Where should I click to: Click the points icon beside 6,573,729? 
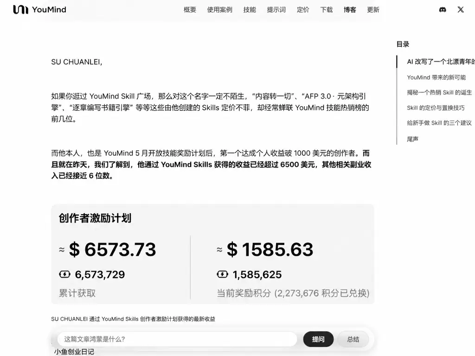pyautogui.click(x=64, y=274)
